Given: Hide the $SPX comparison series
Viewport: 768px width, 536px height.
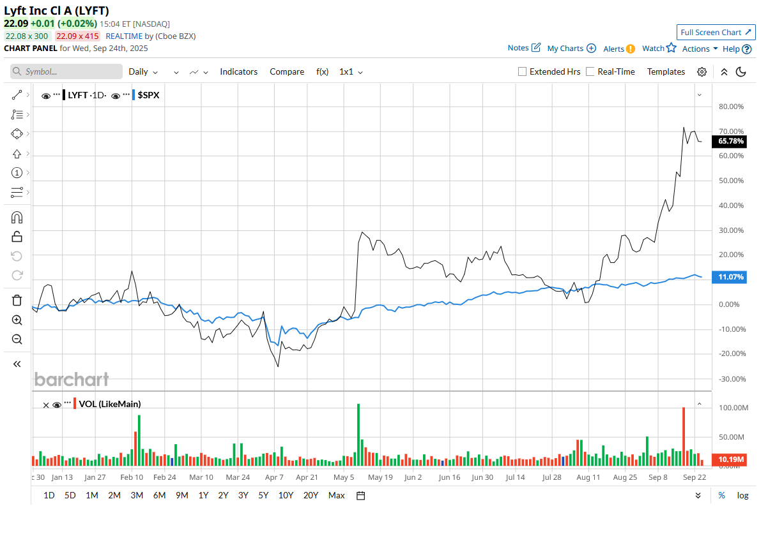Looking at the screenshot, I should [116, 96].
